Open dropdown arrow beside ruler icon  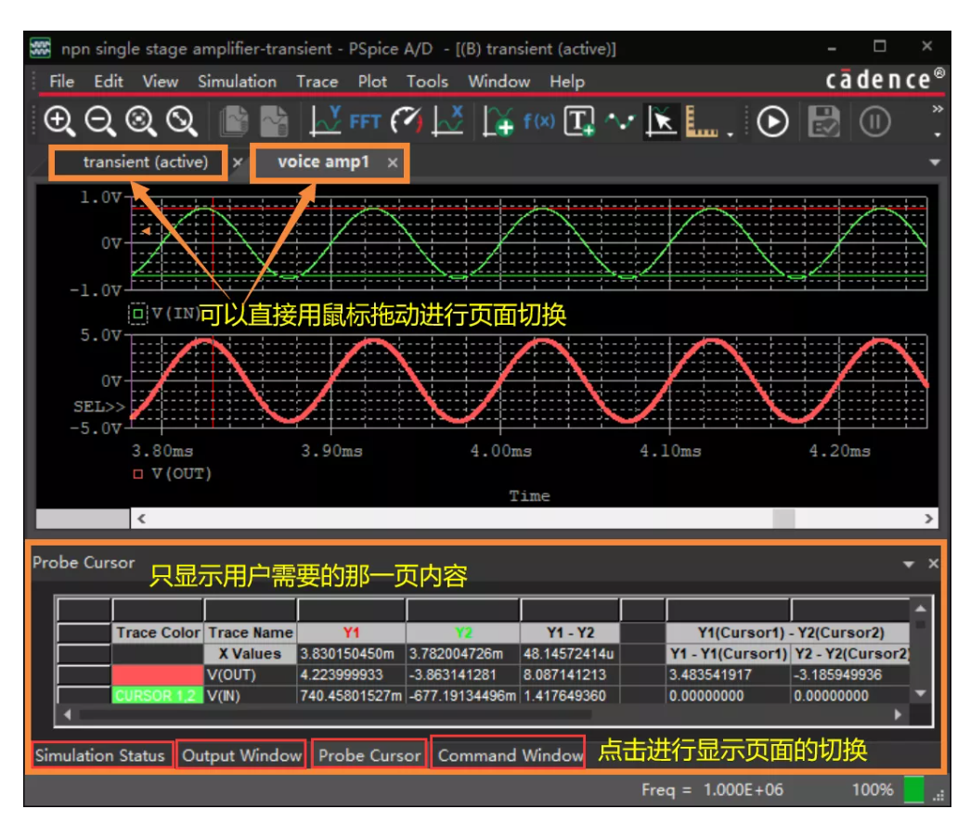[x=730, y=134]
